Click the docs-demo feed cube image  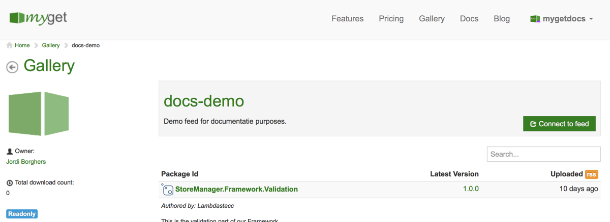(39, 114)
